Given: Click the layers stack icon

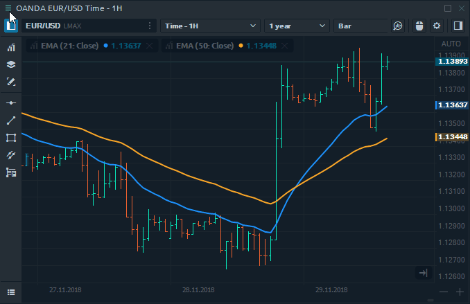Looking at the screenshot, I should pos(11,64).
